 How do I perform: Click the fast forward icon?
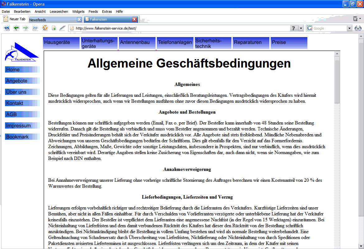pos(35,28)
